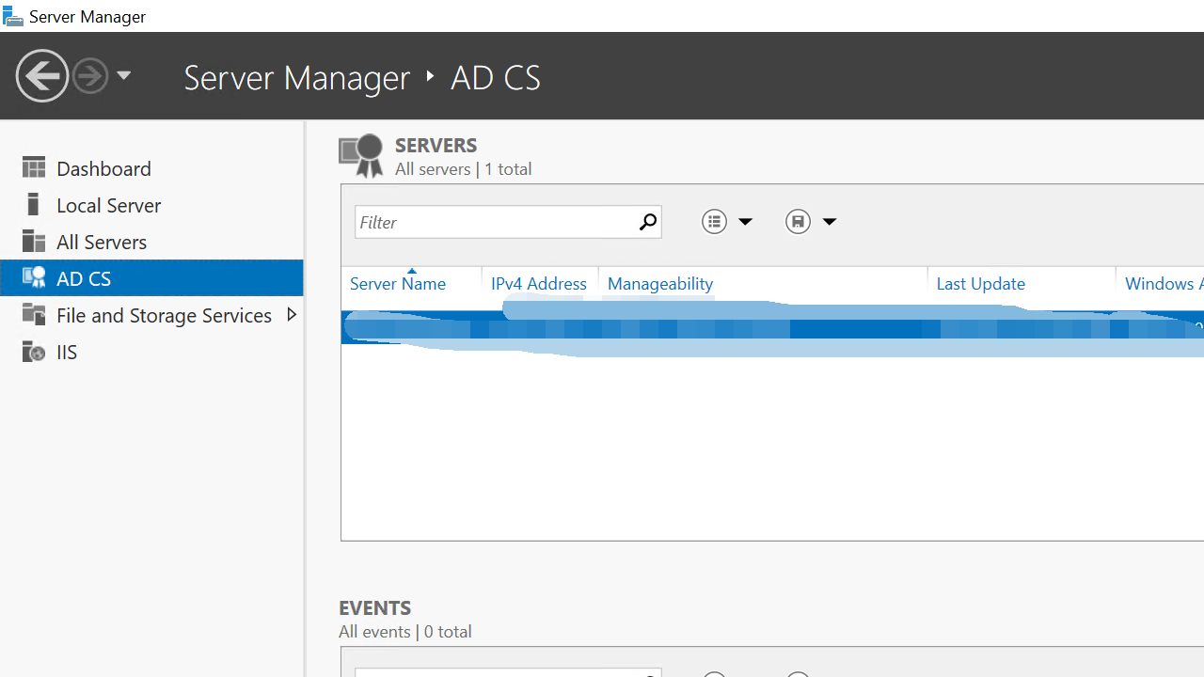
Task: Click the IIS globe icon
Action: tap(34, 351)
